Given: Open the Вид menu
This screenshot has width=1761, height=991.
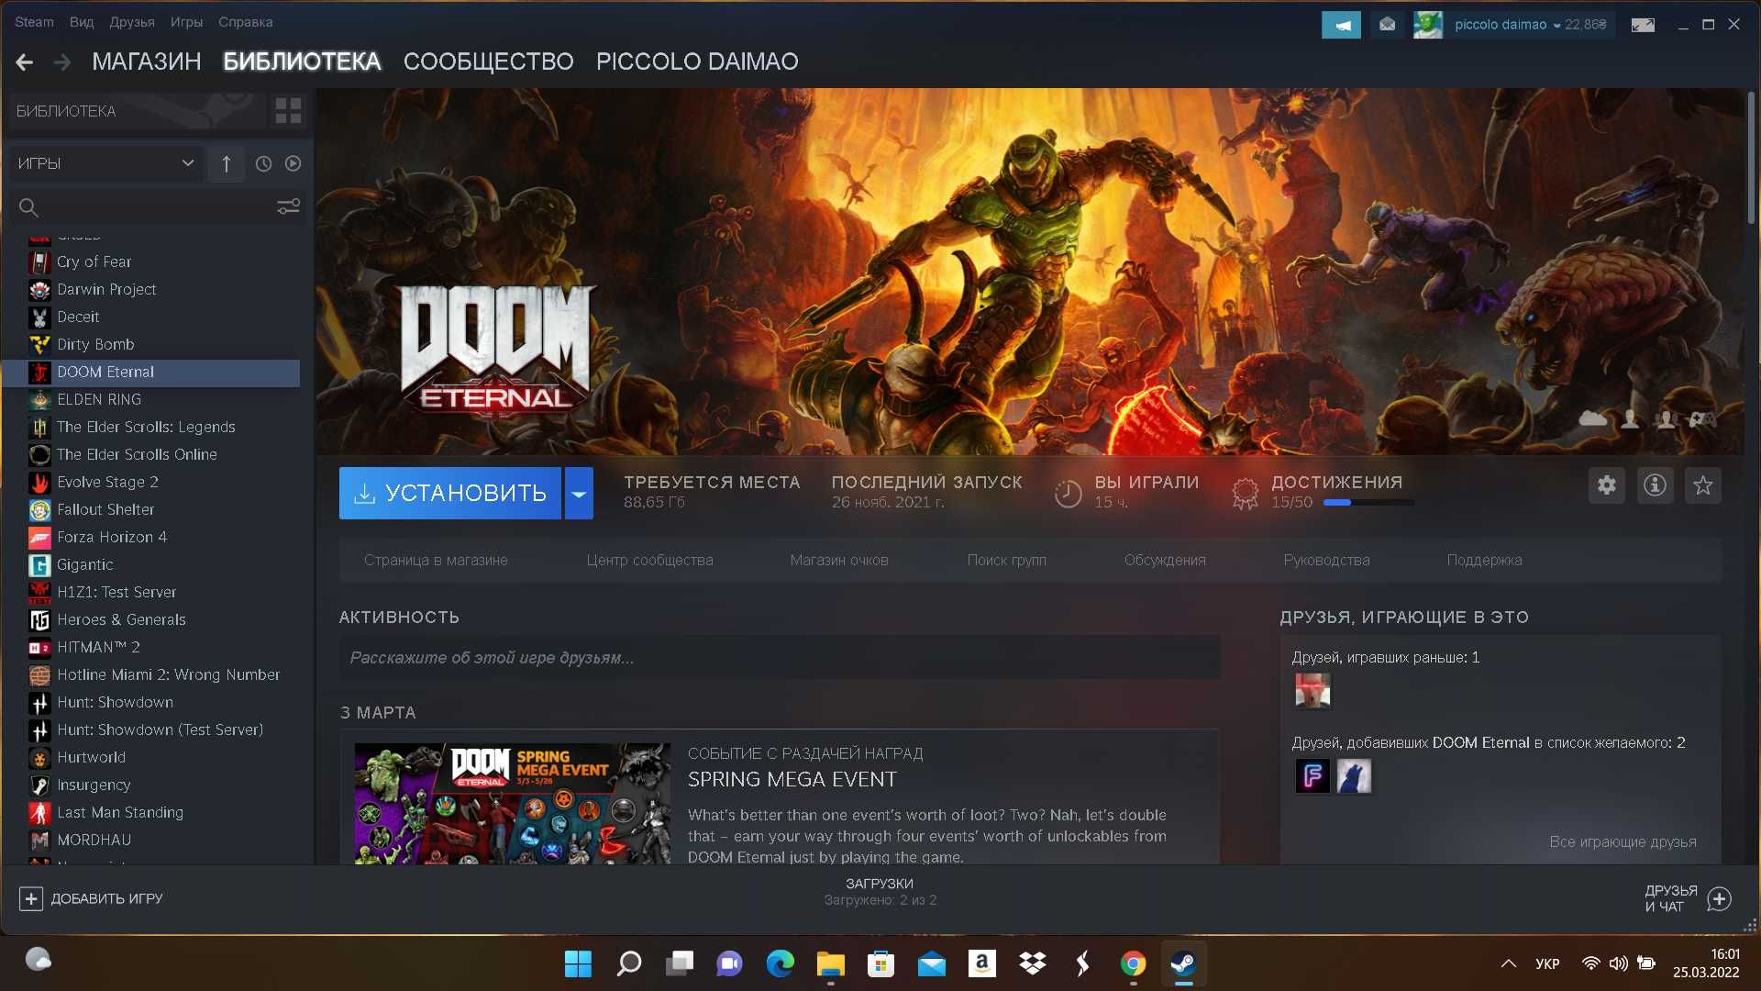Looking at the screenshot, I should click(81, 22).
